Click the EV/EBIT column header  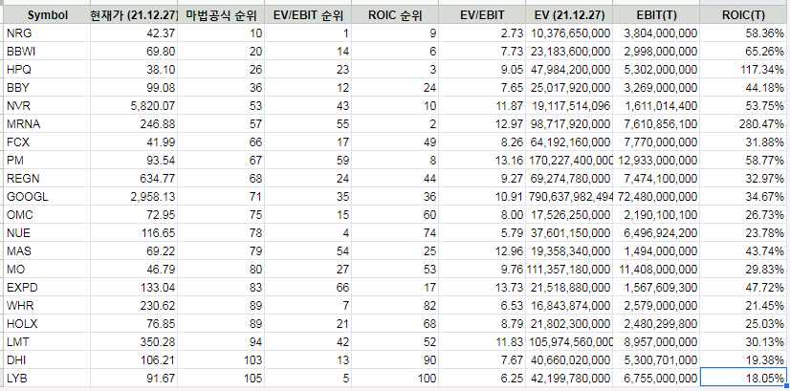[x=482, y=15]
